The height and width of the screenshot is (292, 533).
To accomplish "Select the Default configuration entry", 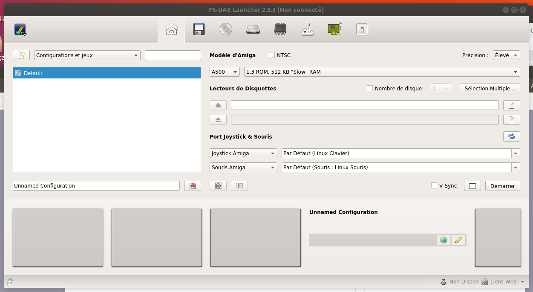I will click(107, 73).
